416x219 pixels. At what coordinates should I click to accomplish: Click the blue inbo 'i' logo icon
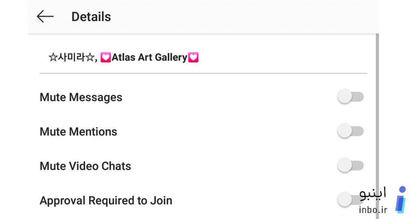pos(401,200)
